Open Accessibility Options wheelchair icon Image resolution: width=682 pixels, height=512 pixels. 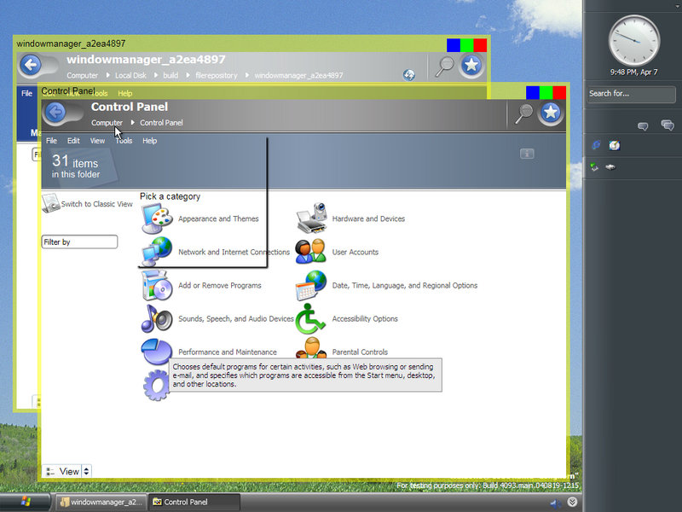(x=310, y=318)
